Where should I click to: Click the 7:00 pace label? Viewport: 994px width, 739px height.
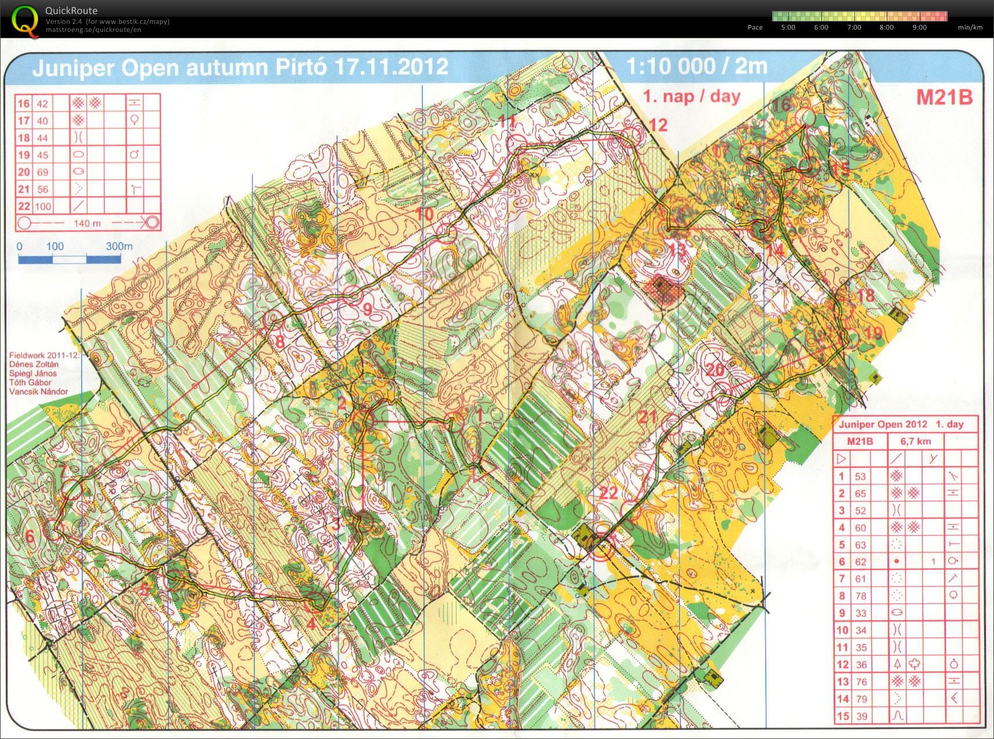[854, 27]
